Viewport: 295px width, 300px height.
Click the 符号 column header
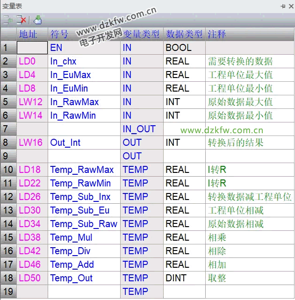[x=59, y=34]
